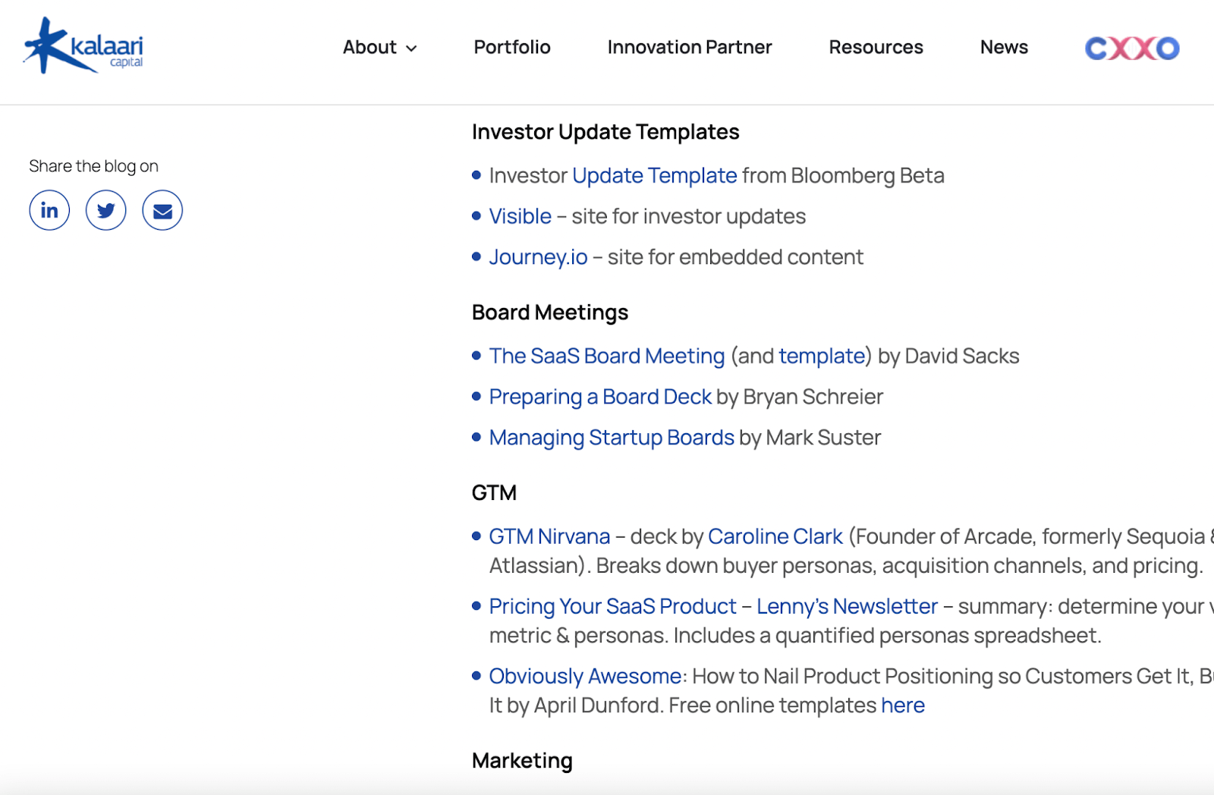Screen dimensions: 1214x795
Task: Open Preparing a Board Deck by Bryan Schreier
Action: coord(600,396)
